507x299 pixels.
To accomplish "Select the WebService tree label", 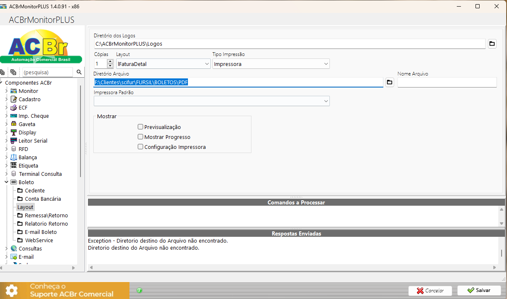I will (x=39, y=240).
